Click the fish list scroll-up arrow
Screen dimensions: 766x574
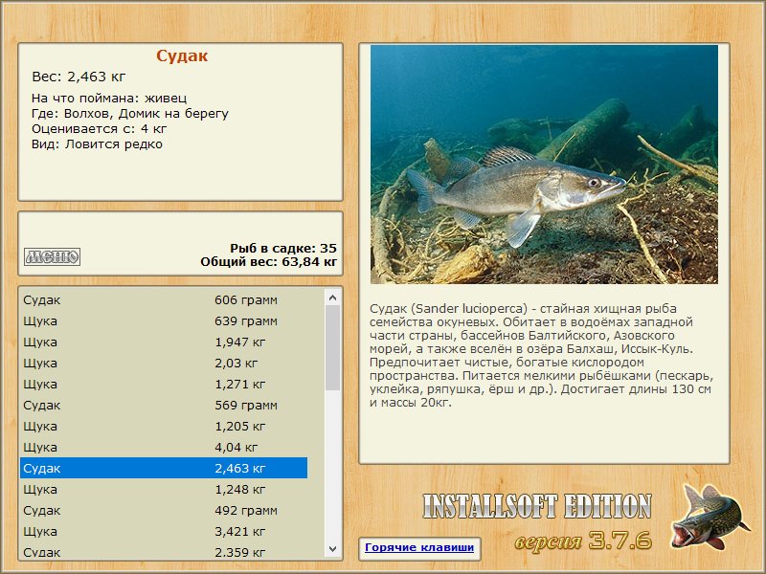[333, 298]
